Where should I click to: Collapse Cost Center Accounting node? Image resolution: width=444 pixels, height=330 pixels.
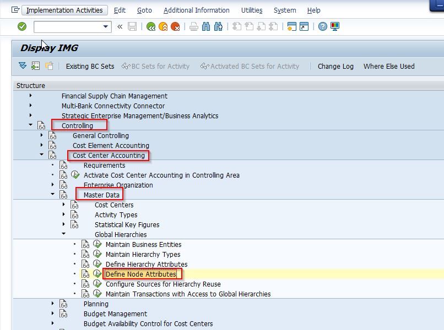(42, 155)
